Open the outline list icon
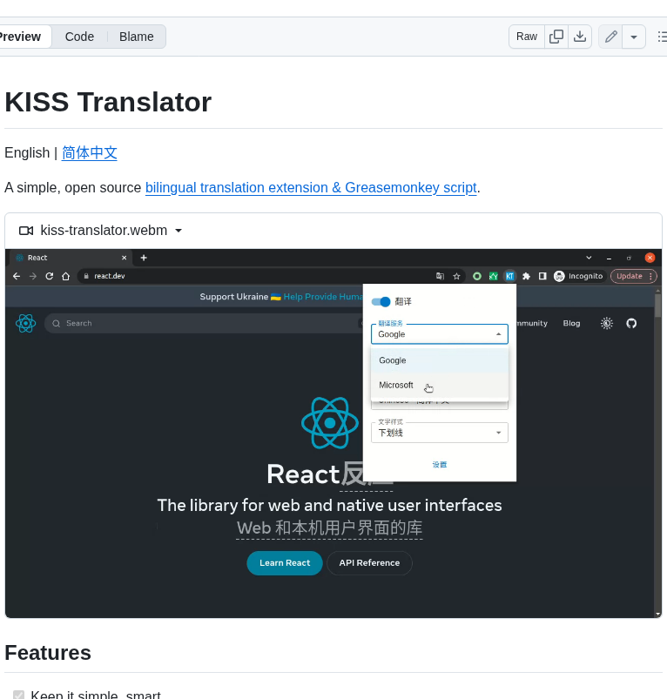The width and height of the screenshot is (667, 699). [662, 37]
